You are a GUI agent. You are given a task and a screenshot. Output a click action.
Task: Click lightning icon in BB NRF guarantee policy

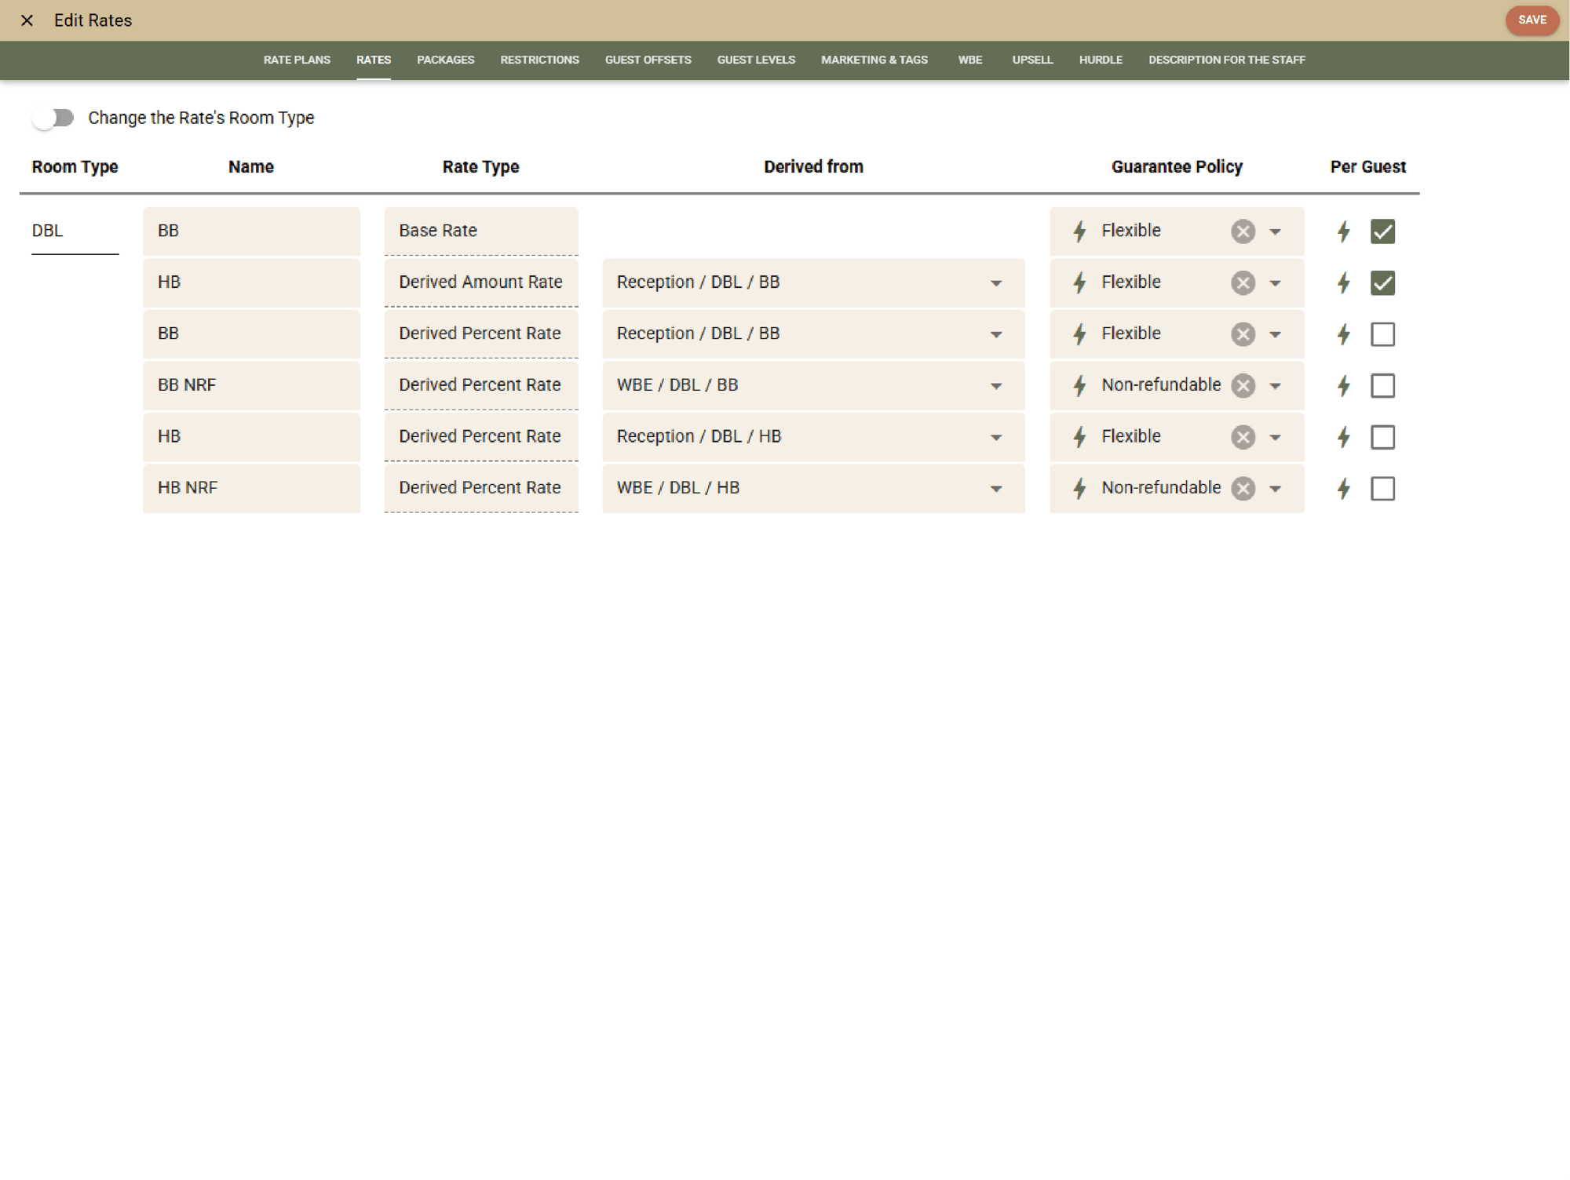point(1079,385)
